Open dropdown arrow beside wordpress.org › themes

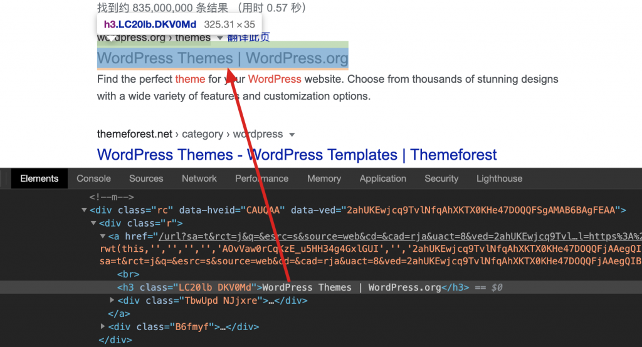coord(219,38)
